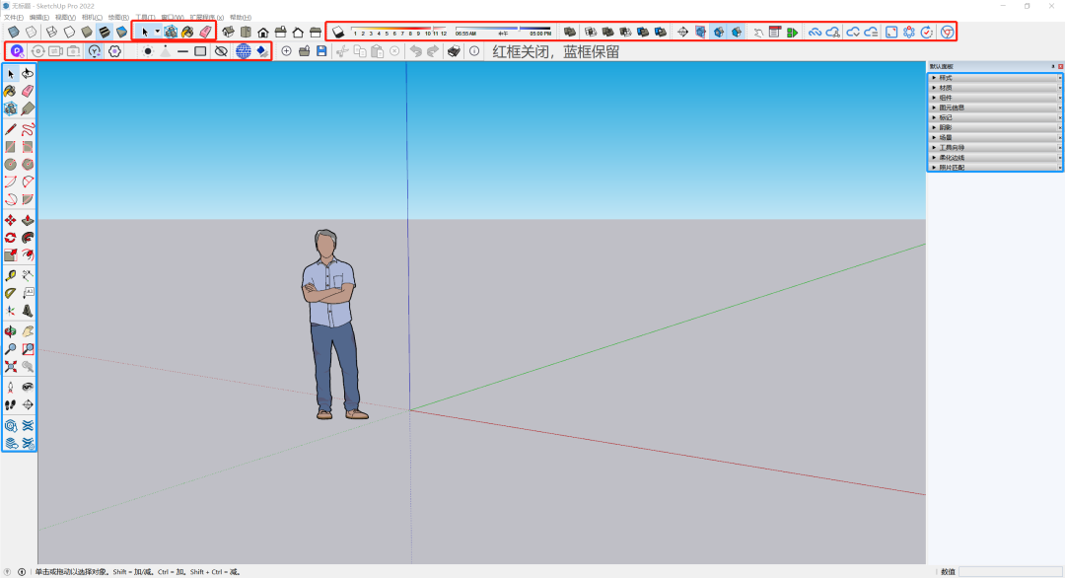Choose the Rotated Rectangle tool
Viewport: 1065px width, 578px height.
click(28, 147)
